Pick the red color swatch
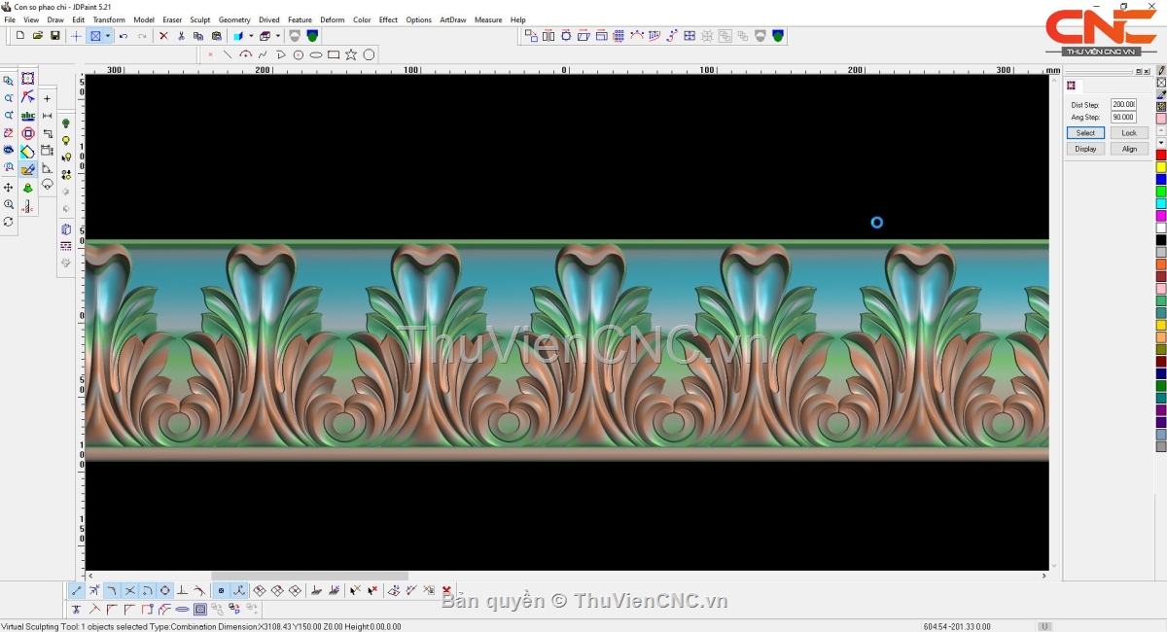 point(1161,156)
